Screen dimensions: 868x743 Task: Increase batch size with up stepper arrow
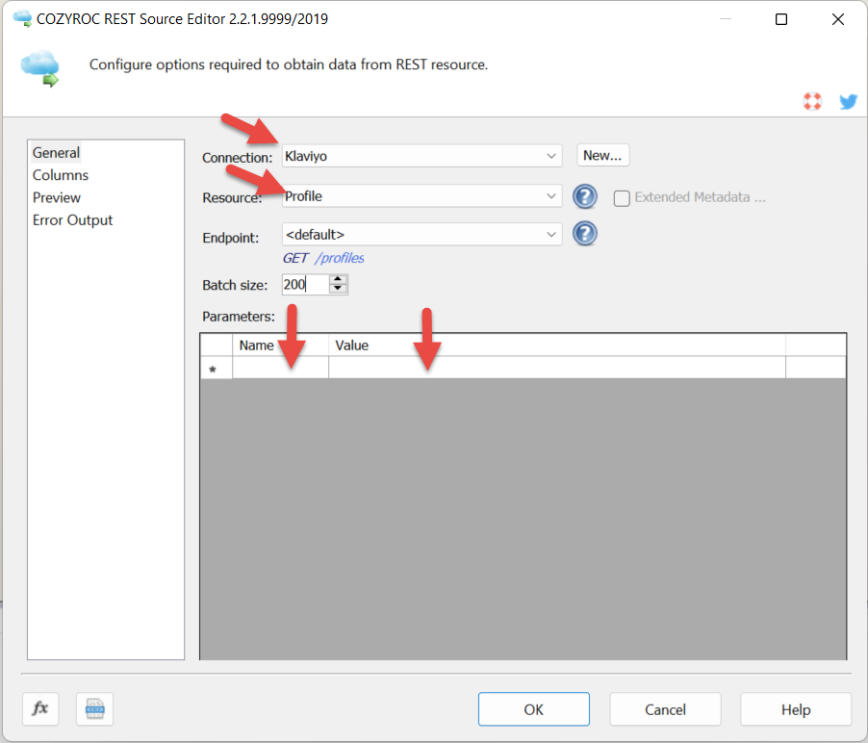[338, 280]
